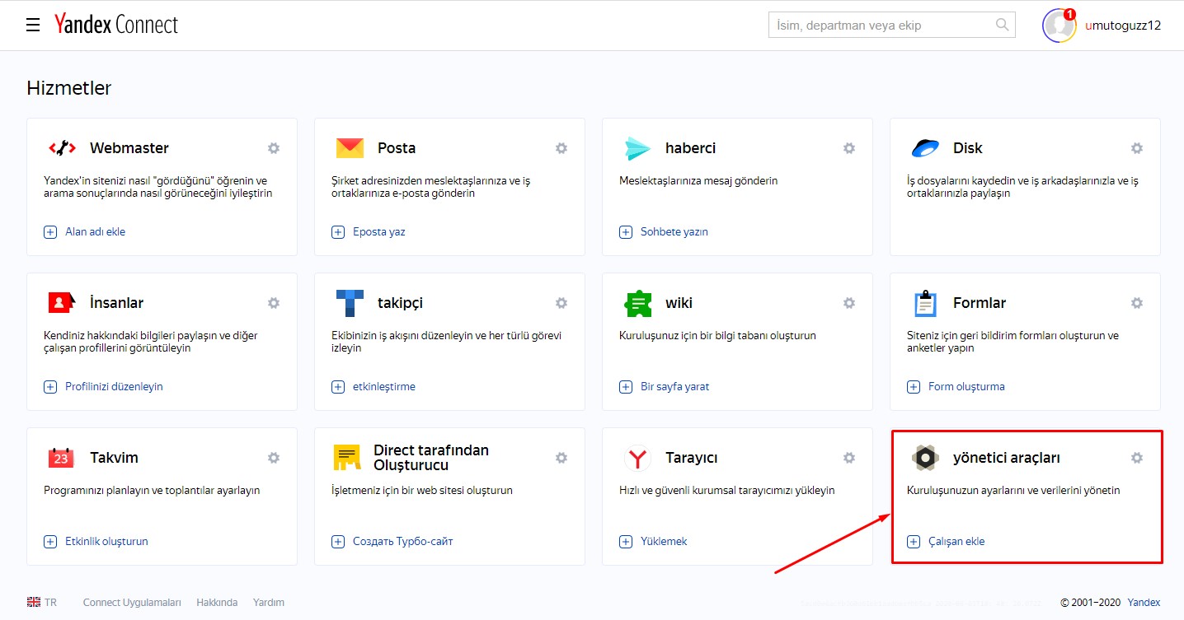1184x620 pixels.
Task: Open the takipçi tracker icon
Action: click(350, 303)
